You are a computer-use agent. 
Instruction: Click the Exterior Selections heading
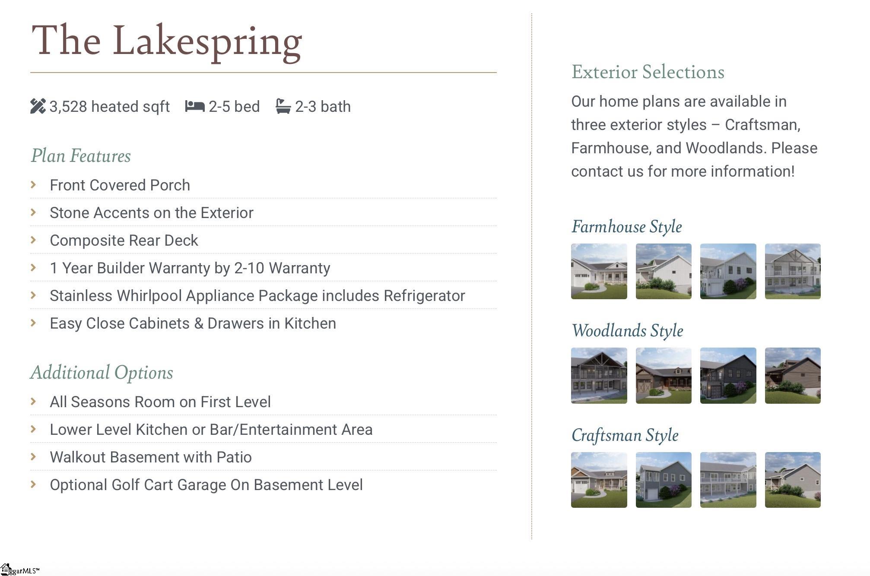click(x=648, y=72)
